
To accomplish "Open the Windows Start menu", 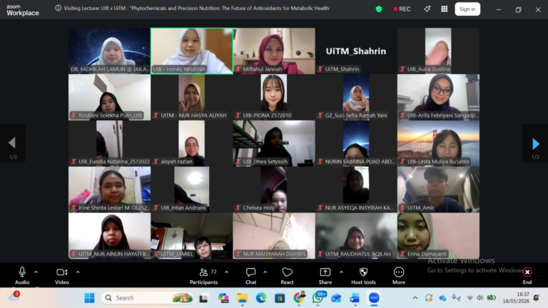I will [x=89, y=298].
